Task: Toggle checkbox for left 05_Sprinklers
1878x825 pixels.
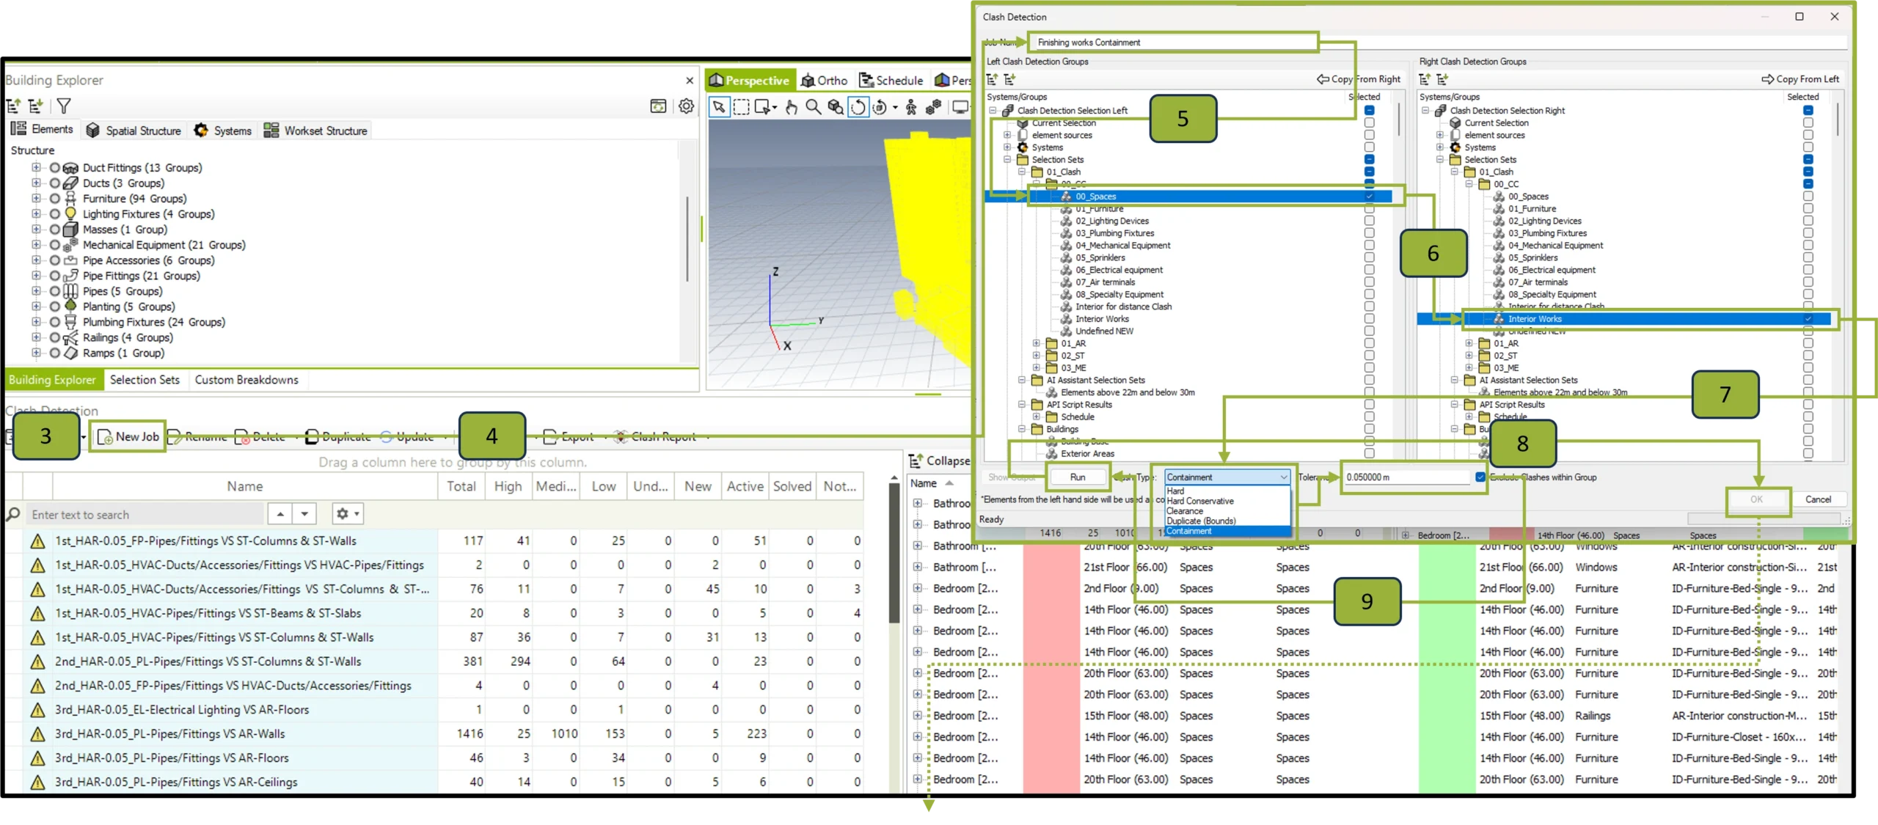Action: click(1370, 257)
